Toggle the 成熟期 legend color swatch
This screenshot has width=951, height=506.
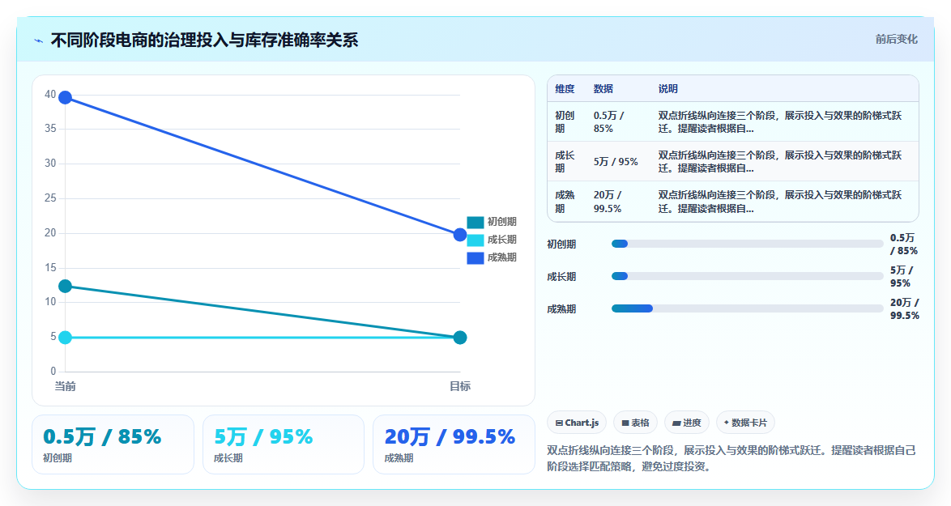[475, 258]
